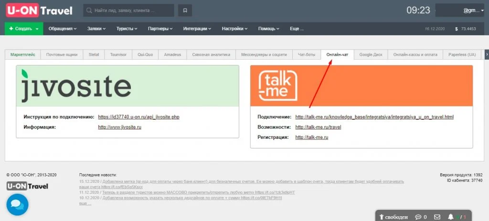Switch to the Sletat tab
The width and height of the screenshot is (489, 221).
(94, 54)
